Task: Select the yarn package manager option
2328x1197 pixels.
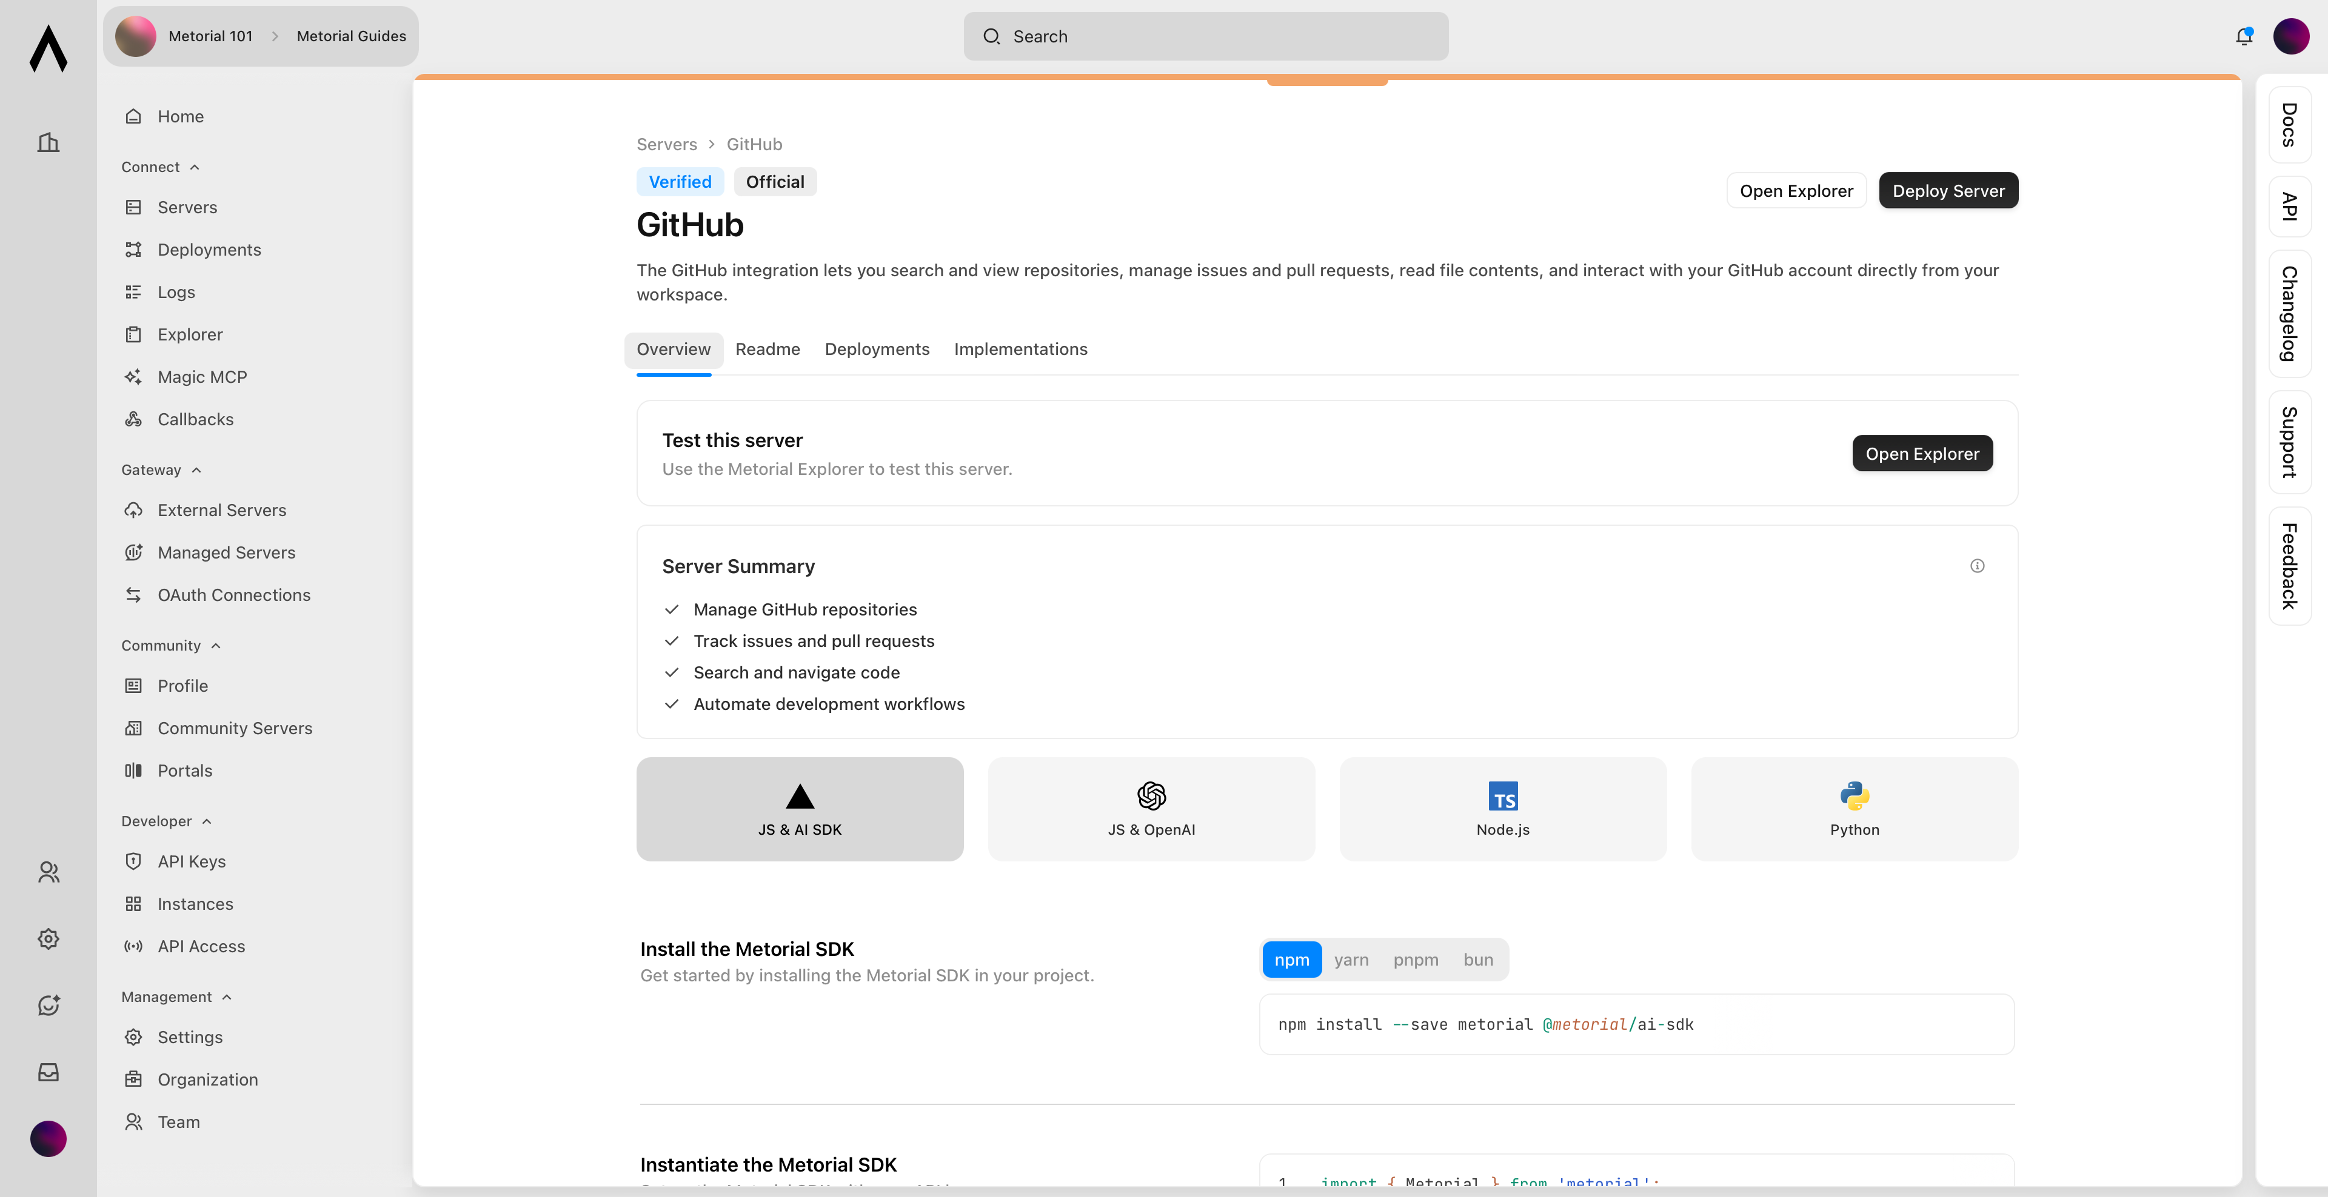Action: pyautogui.click(x=1351, y=960)
